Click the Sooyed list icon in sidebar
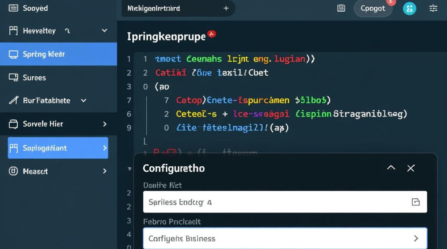 (13, 8)
